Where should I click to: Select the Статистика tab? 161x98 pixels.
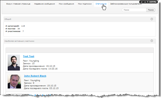click(101, 4)
